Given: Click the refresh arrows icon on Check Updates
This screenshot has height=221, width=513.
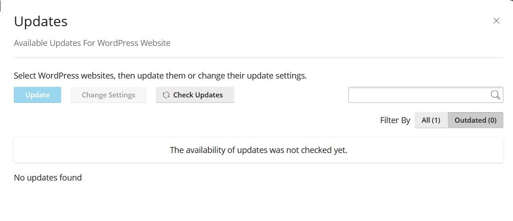Looking at the screenshot, I should 166,95.
